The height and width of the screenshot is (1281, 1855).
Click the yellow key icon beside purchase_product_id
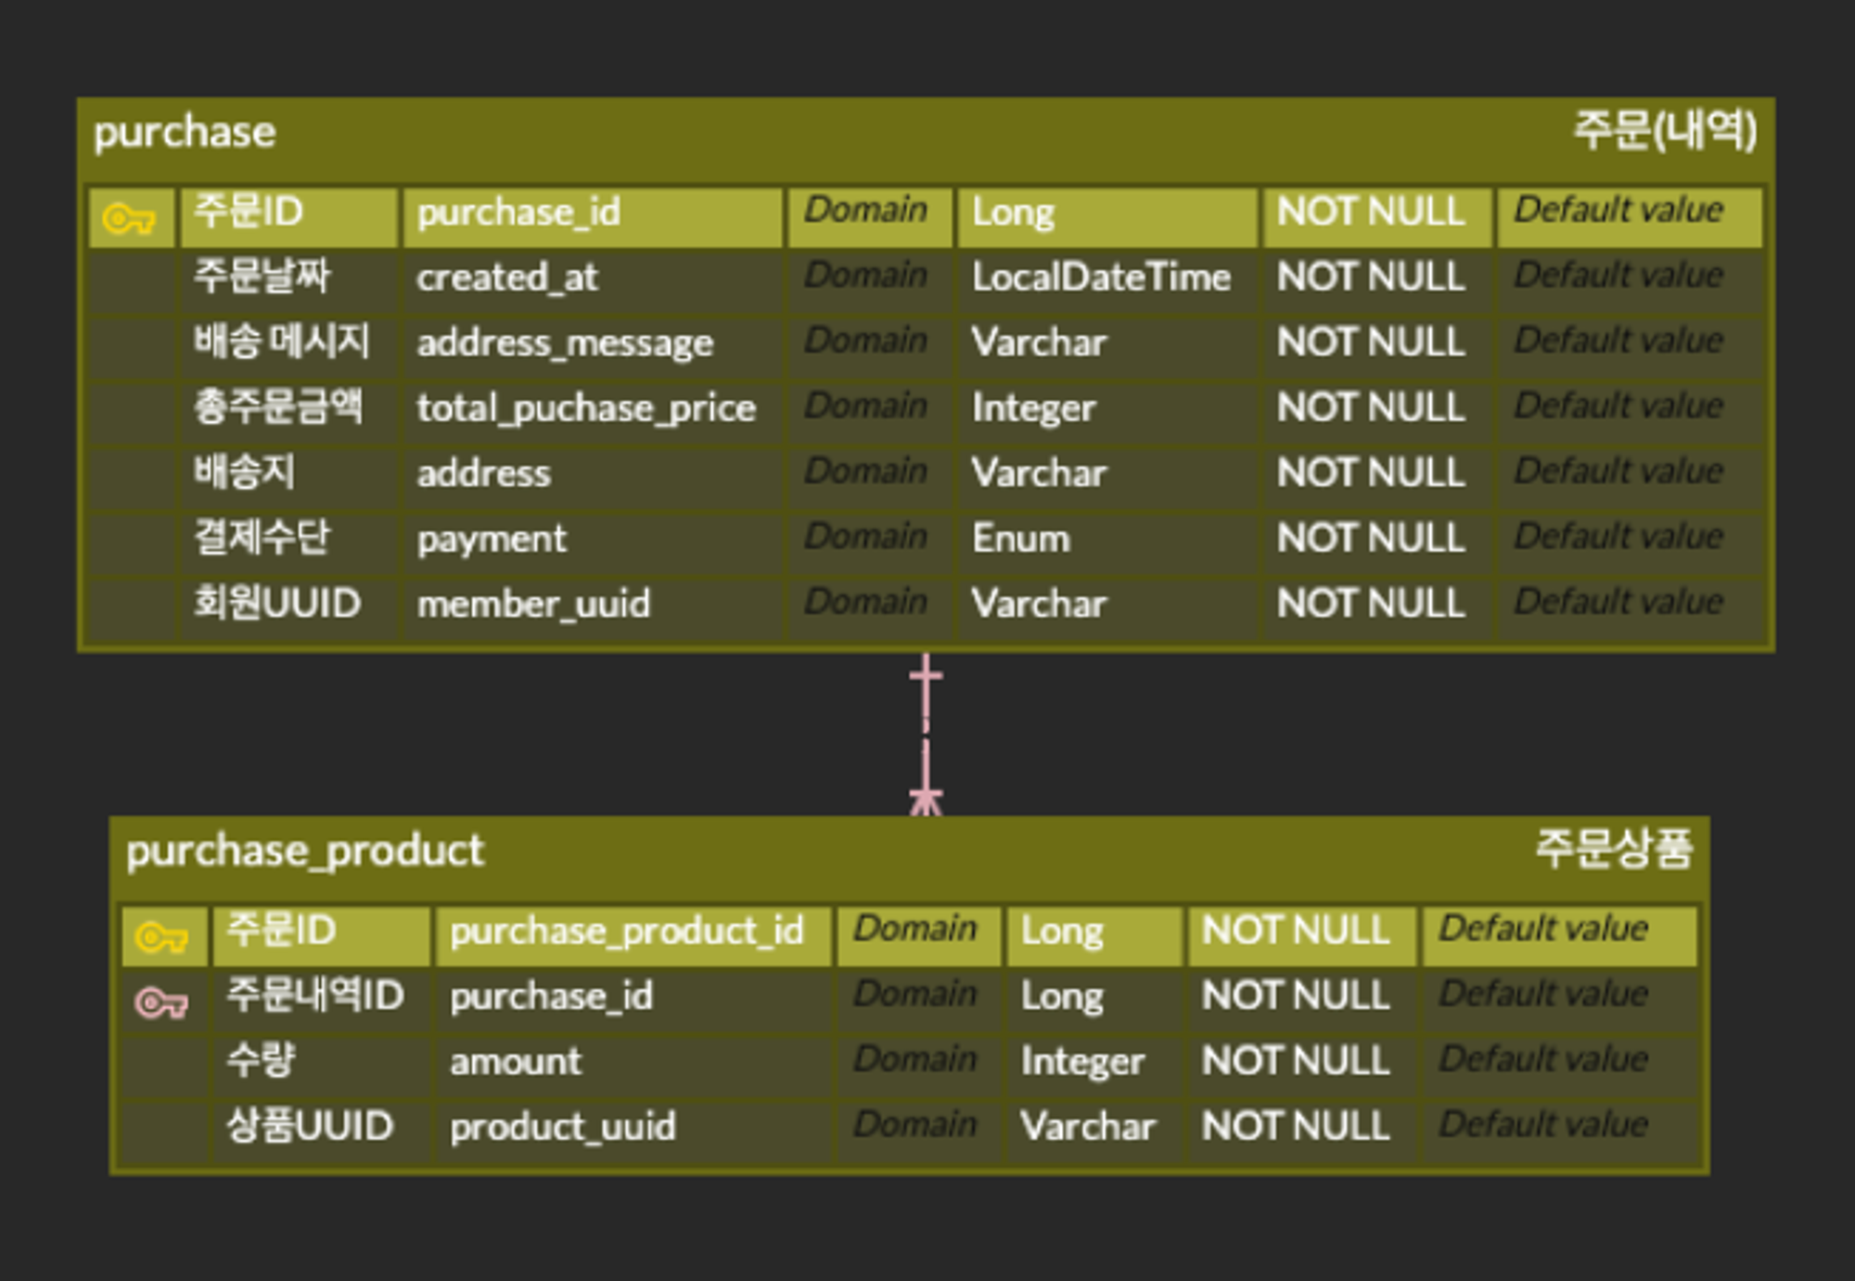[161, 937]
